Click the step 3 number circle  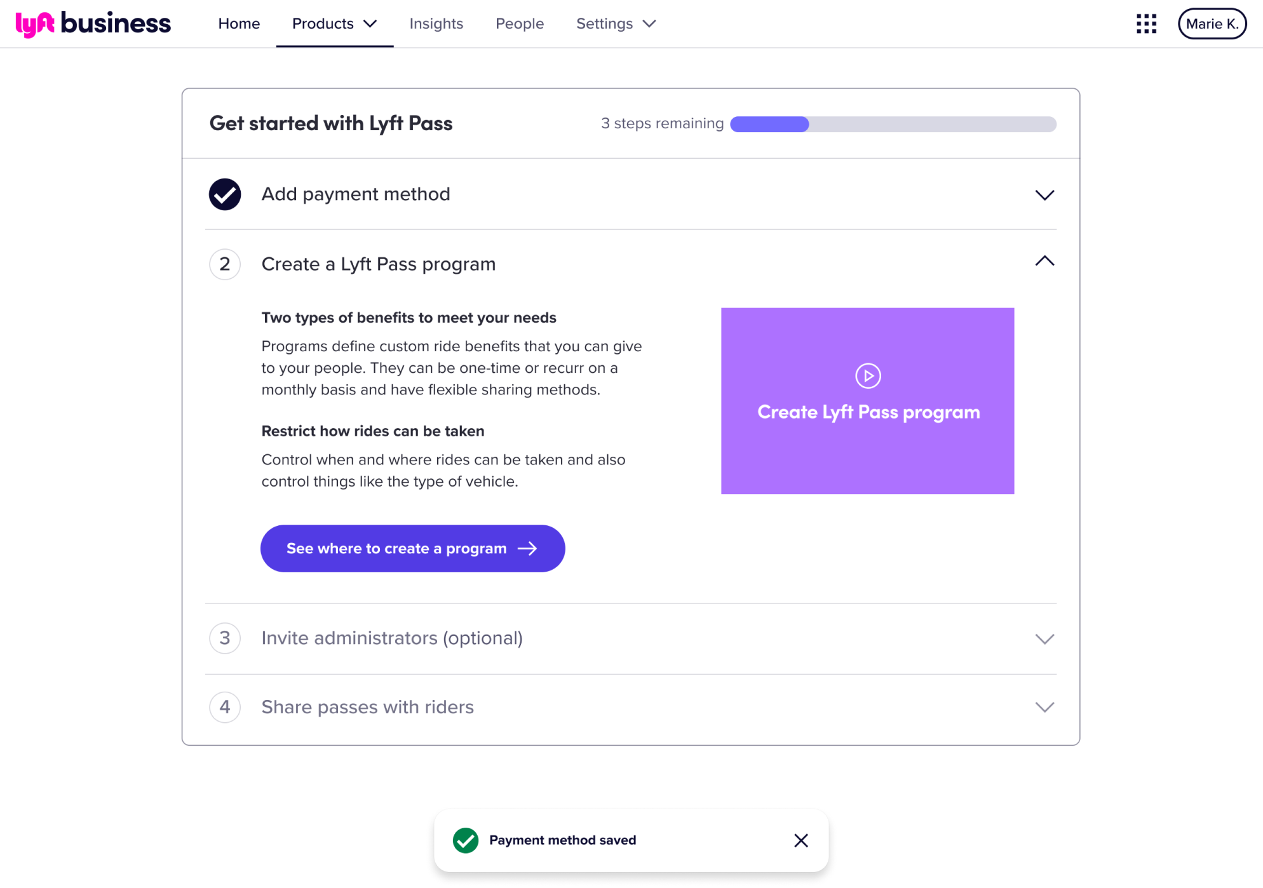[x=225, y=638]
